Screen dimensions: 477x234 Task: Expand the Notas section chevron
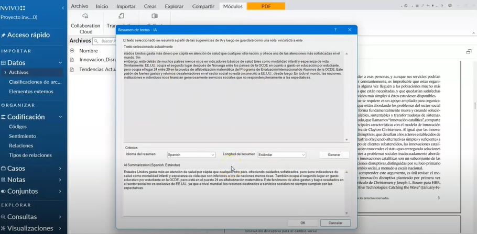60,180
